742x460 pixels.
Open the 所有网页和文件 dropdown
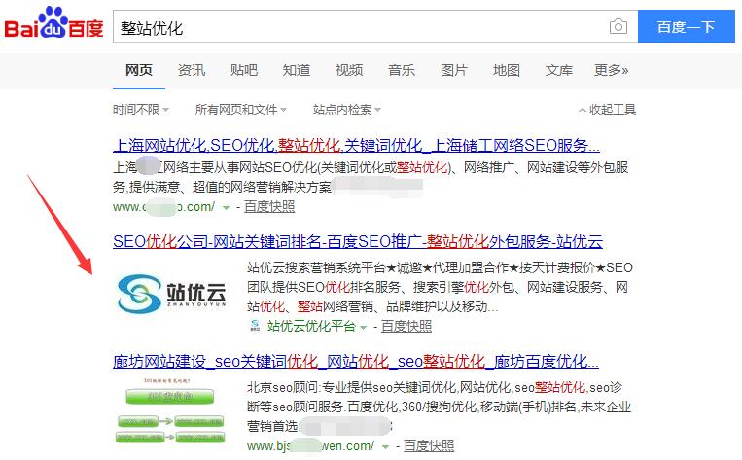(x=240, y=110)
